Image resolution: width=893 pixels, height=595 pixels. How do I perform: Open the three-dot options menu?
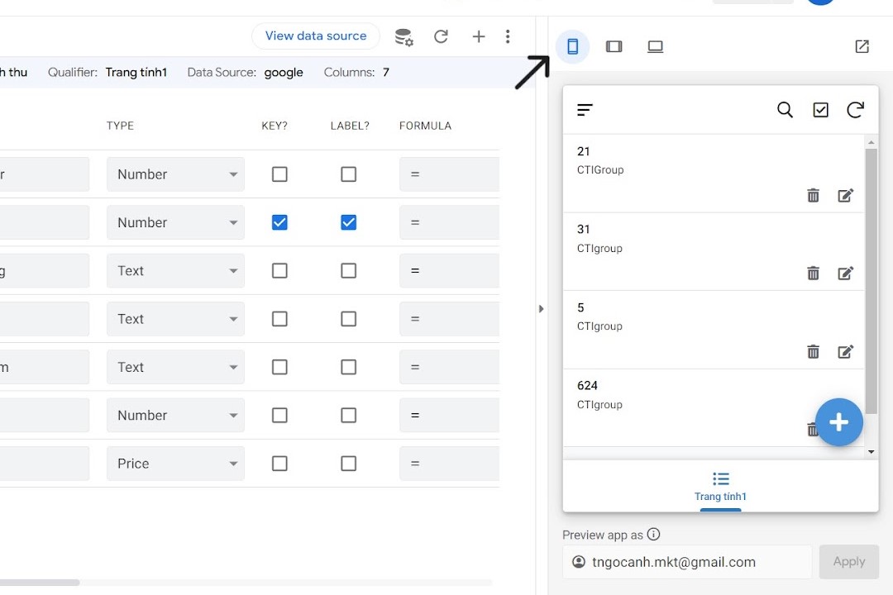coord(508,36)
